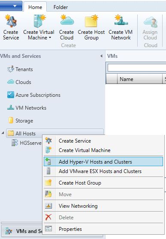166x239 pixels.
Task: Open the Create Virtual Machine dropdown arrow
Action: [50, 38]
